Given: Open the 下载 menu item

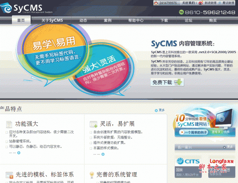Looking at the screenshot, I should click(164, 20).
